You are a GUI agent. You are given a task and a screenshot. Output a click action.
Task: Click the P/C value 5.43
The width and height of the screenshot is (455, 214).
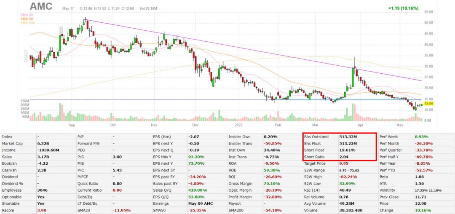(x=117, y=170)
